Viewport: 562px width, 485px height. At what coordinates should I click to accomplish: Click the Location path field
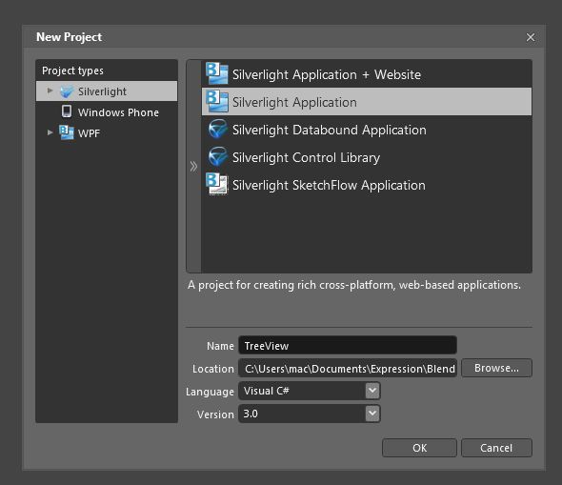point(348,368)
